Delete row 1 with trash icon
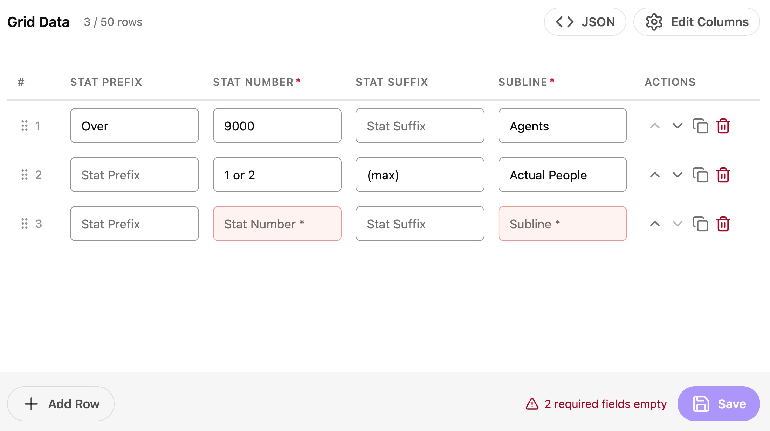 [x=723, y=126]
